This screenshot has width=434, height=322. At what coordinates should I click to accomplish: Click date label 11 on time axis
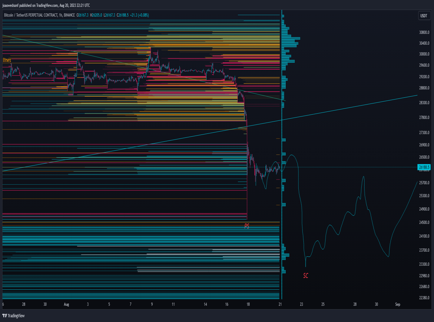click(173, 305)
